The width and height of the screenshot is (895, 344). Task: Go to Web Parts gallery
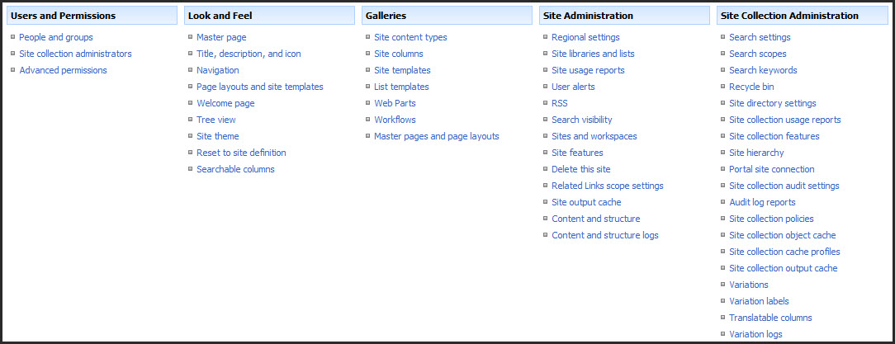(395, 103)
